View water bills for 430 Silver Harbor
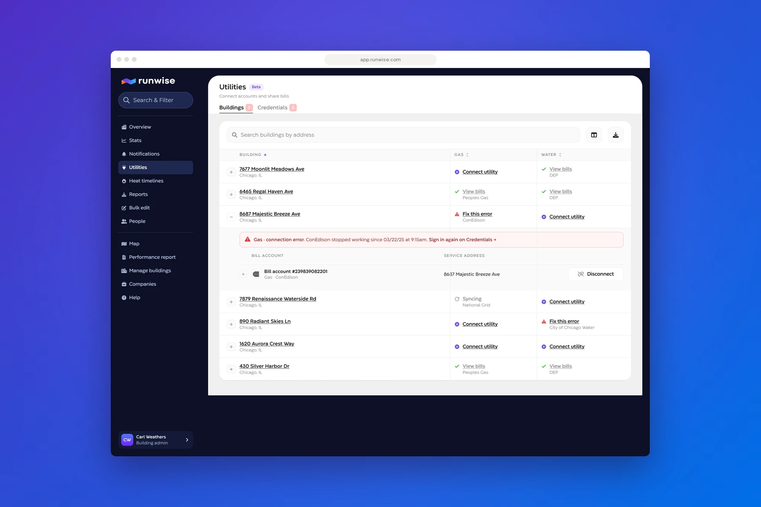This screenshot has height=507, width=761. (x=561, y=366)
